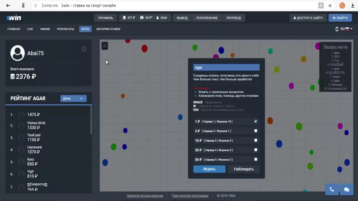Viewport: 358px width, 201px height.
Task: Open Правила использования link
Action: [x=145, y=196]
